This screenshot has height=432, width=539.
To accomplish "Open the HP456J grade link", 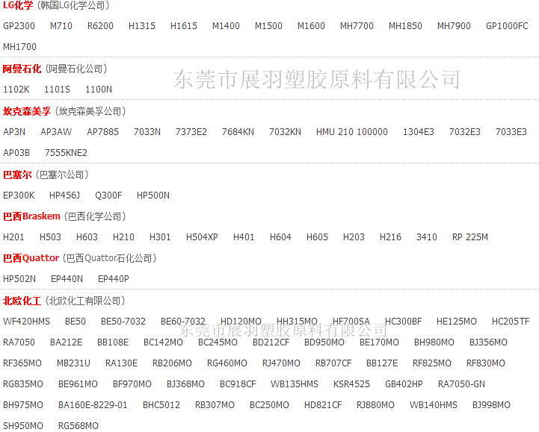I will [x=64, y=195].
